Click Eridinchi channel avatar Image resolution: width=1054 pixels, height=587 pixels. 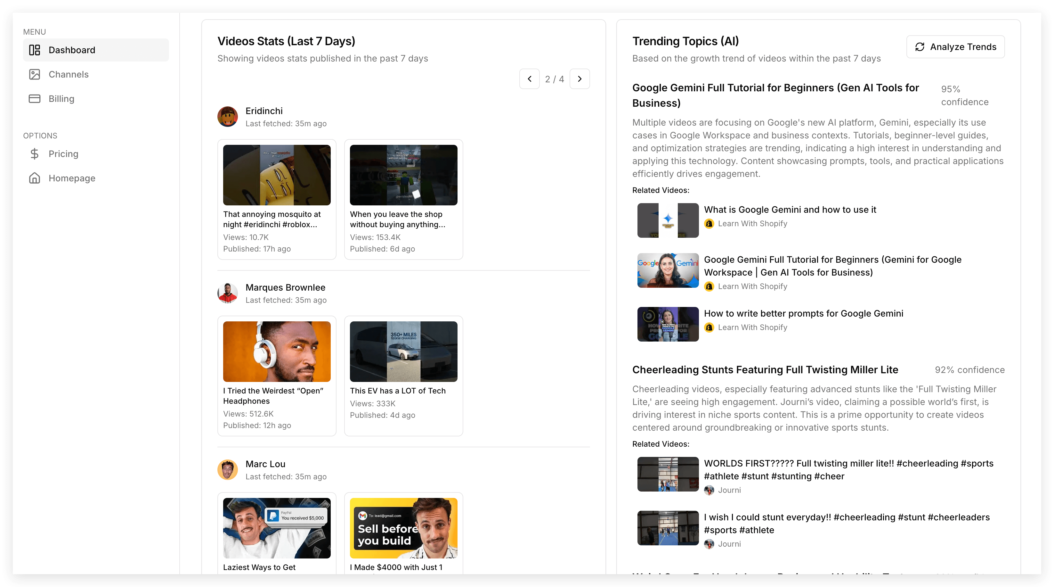point(228,117)
